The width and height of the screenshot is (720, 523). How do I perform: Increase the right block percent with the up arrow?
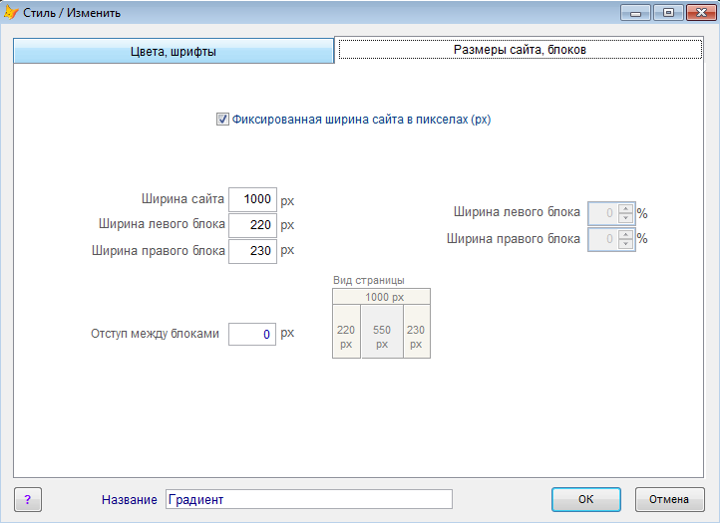625,235
